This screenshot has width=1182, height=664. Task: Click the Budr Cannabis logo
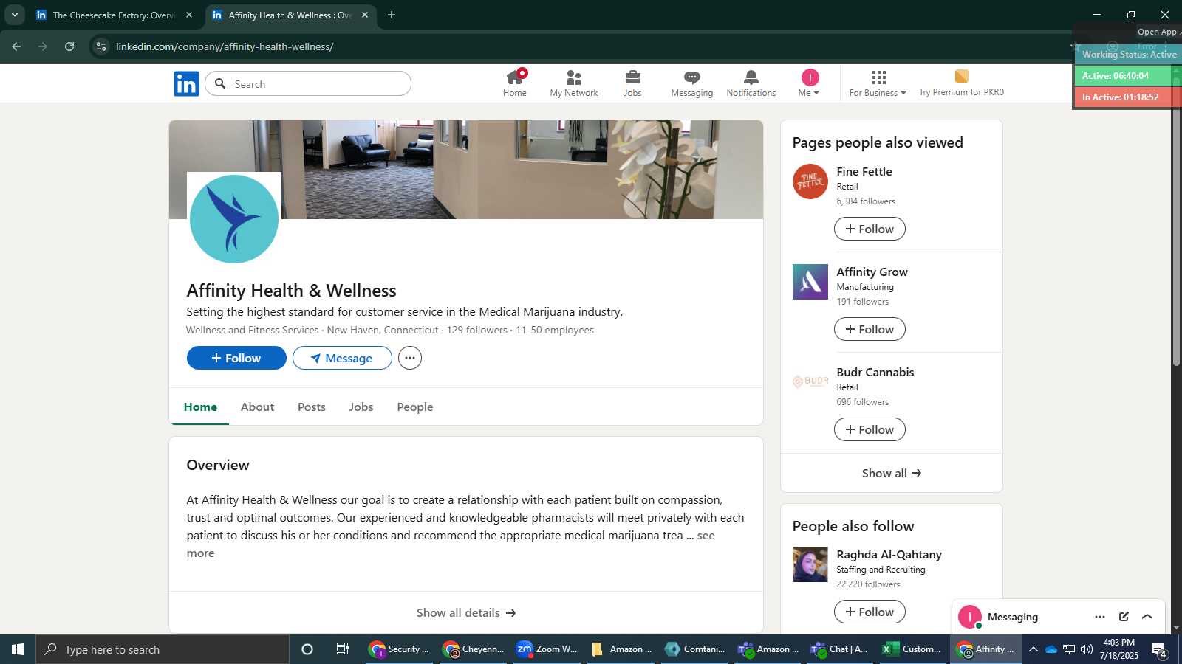click(x=810, y=381)
